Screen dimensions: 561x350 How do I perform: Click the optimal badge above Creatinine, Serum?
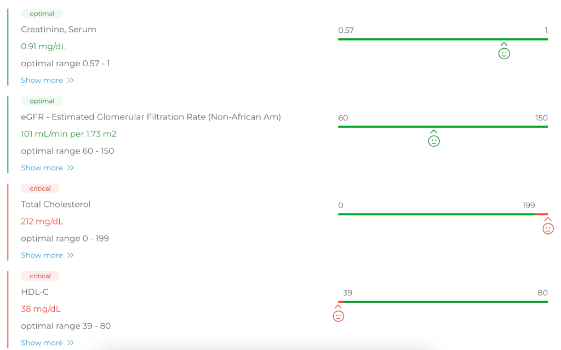(42, 14)
